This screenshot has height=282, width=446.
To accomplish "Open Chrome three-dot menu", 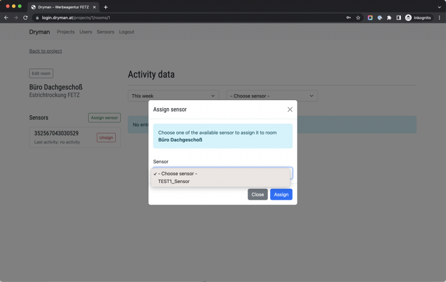I will point(439,17).
